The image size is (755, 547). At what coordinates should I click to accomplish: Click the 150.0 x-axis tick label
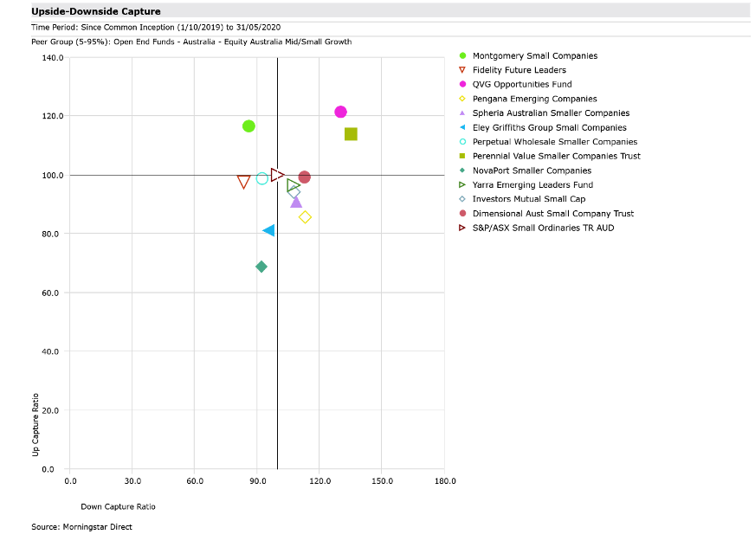382,481
